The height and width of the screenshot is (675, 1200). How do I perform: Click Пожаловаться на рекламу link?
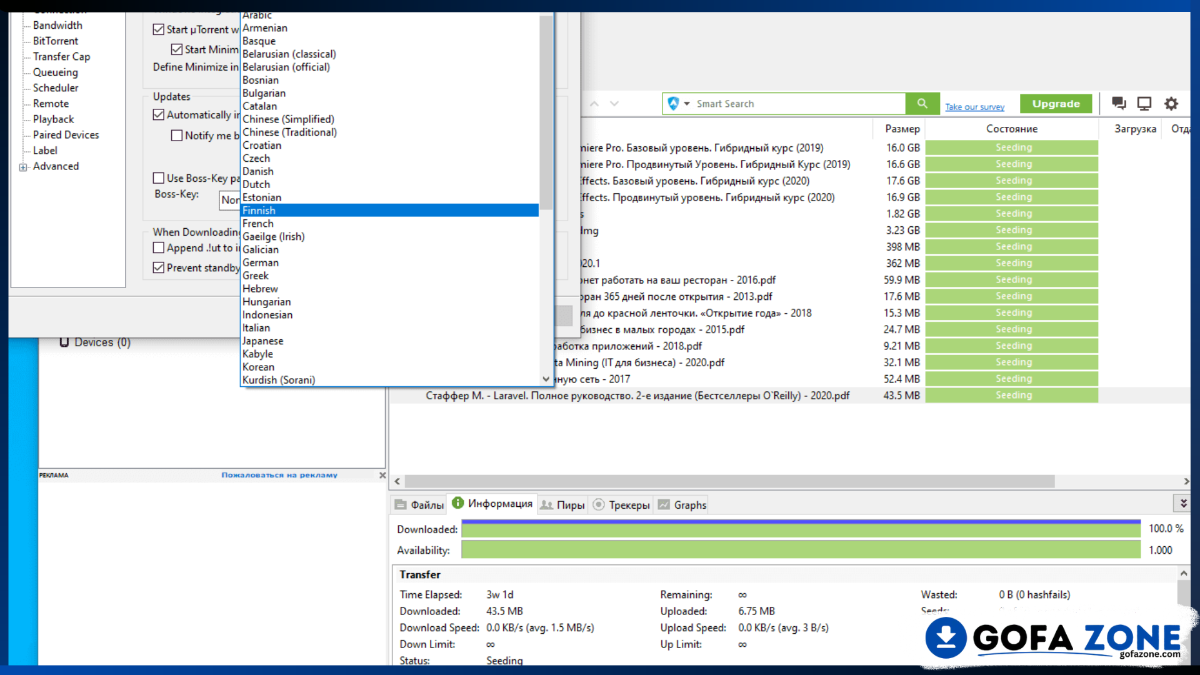pos(279,475)
